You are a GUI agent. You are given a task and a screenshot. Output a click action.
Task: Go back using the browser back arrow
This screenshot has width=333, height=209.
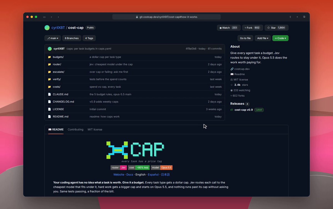[x=51, y=17]
